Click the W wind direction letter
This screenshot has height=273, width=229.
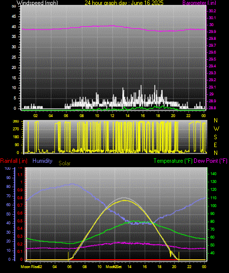[216, 129]
